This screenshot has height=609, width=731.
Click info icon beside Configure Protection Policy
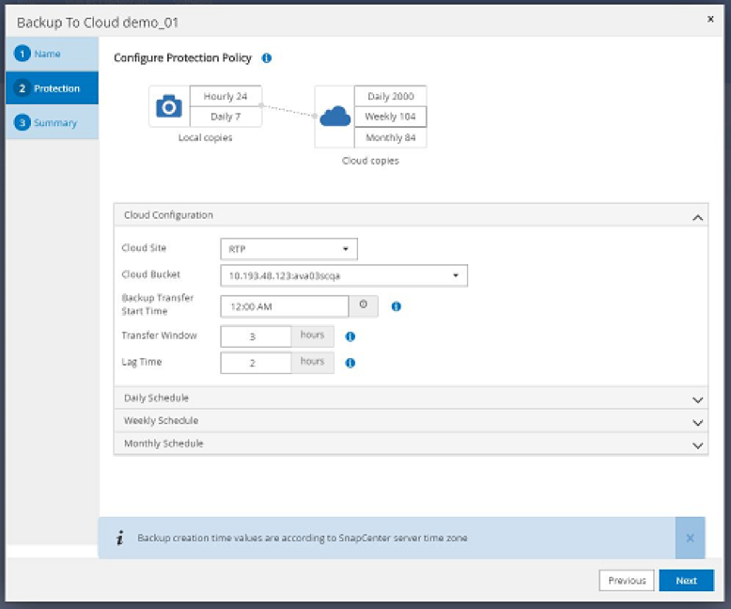(x=267, y=58)
